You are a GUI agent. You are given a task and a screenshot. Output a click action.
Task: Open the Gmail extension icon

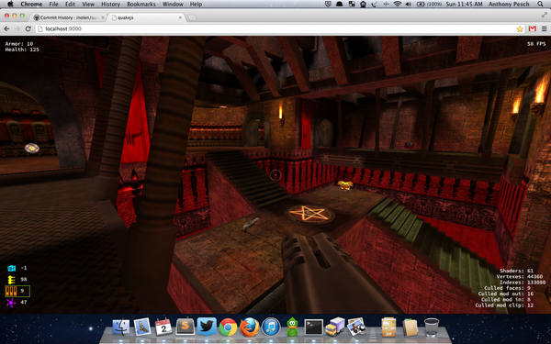pos(533,28)
